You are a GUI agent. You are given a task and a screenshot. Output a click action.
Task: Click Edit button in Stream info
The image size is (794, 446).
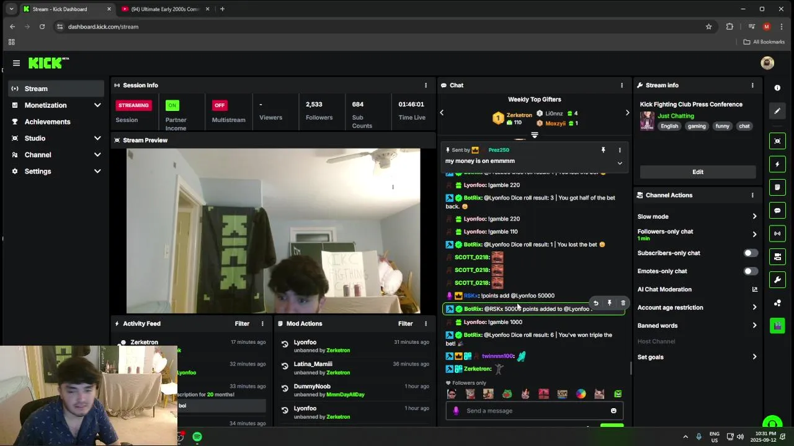(698, 172)
